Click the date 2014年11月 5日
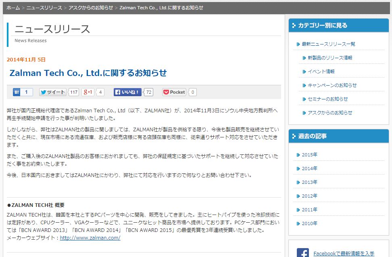The image size is (392, 257). (x=26, y=60)
